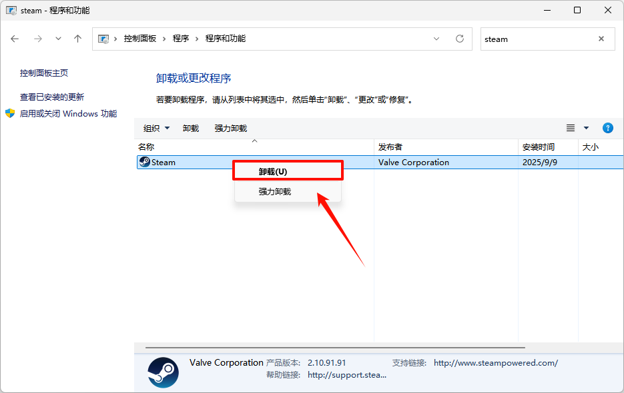The width and height of the screenshot is (624, 393).
Task: Click the 2025/9/9 install date cell
Action: click(540, 162)
